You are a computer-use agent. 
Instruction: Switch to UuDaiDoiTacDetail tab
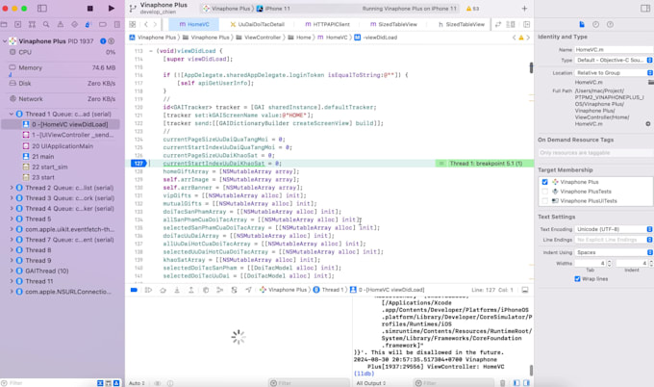[x=258, y=25]
